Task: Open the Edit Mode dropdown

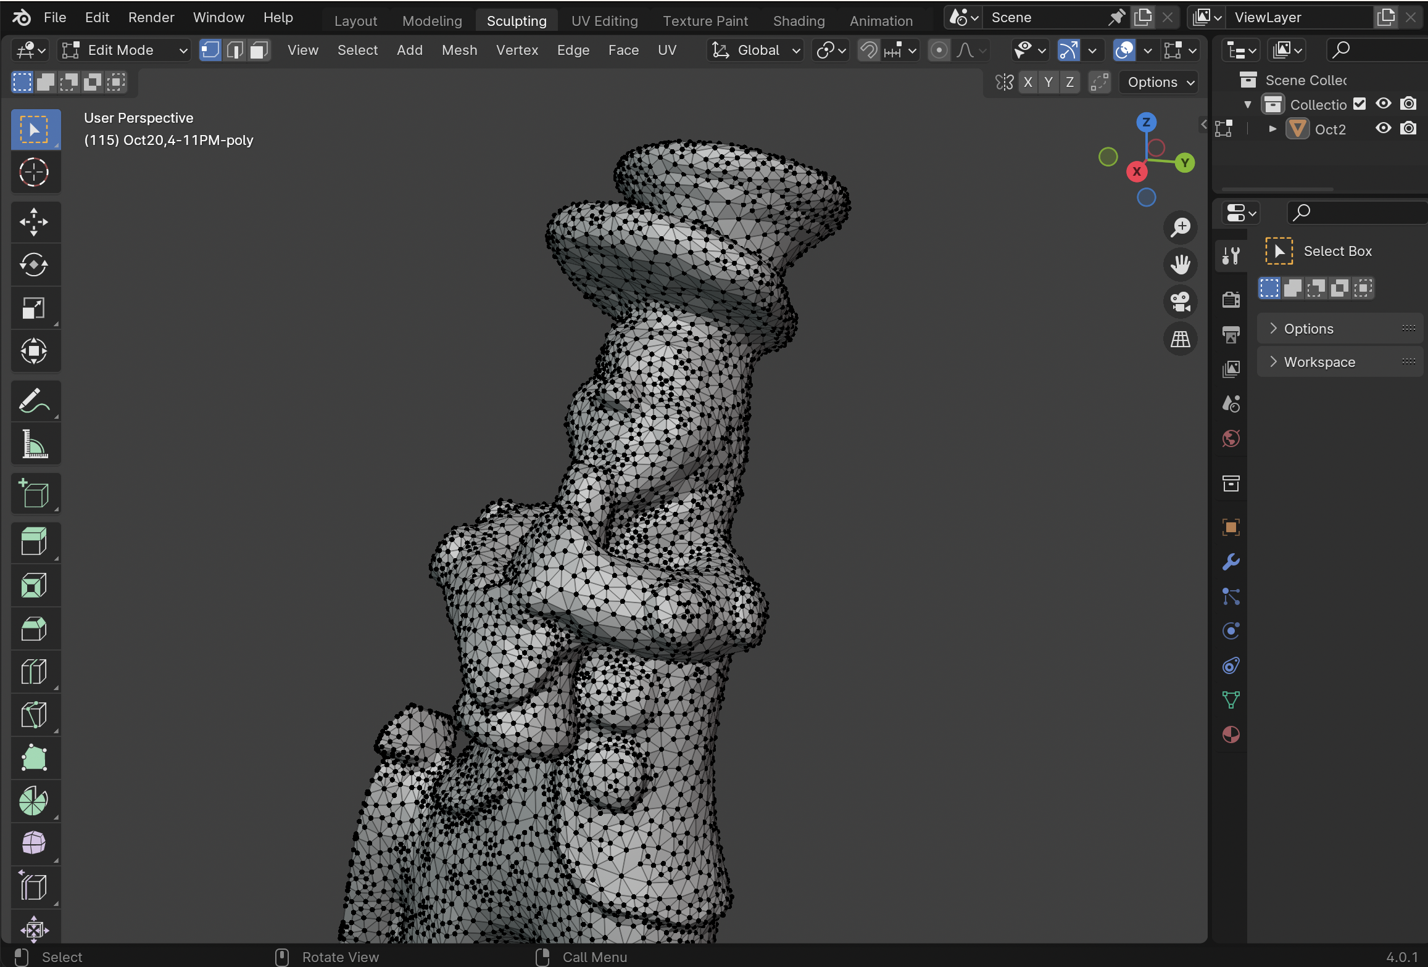Action: (124, 50)
